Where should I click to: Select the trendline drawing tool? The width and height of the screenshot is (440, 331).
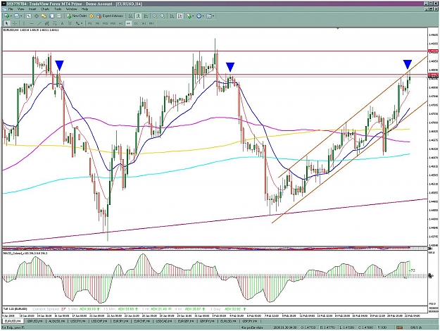[39, 23]
